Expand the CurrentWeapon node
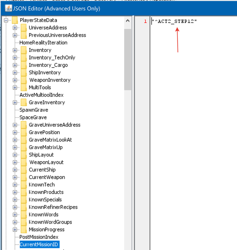Viewport: 237px width, 250px height. click(15, 177)
